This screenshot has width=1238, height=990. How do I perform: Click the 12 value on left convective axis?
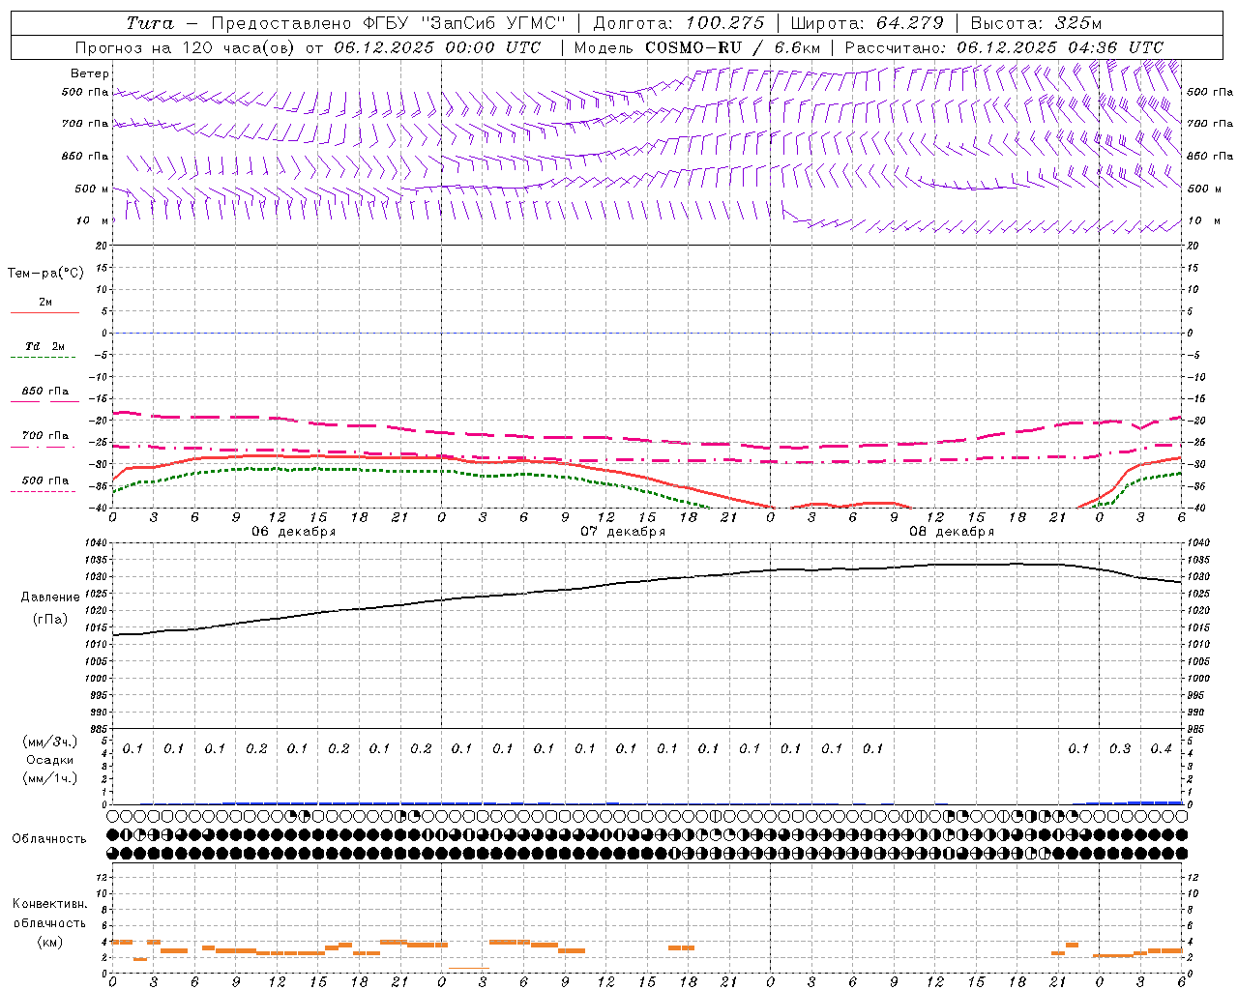click(102, 877)
